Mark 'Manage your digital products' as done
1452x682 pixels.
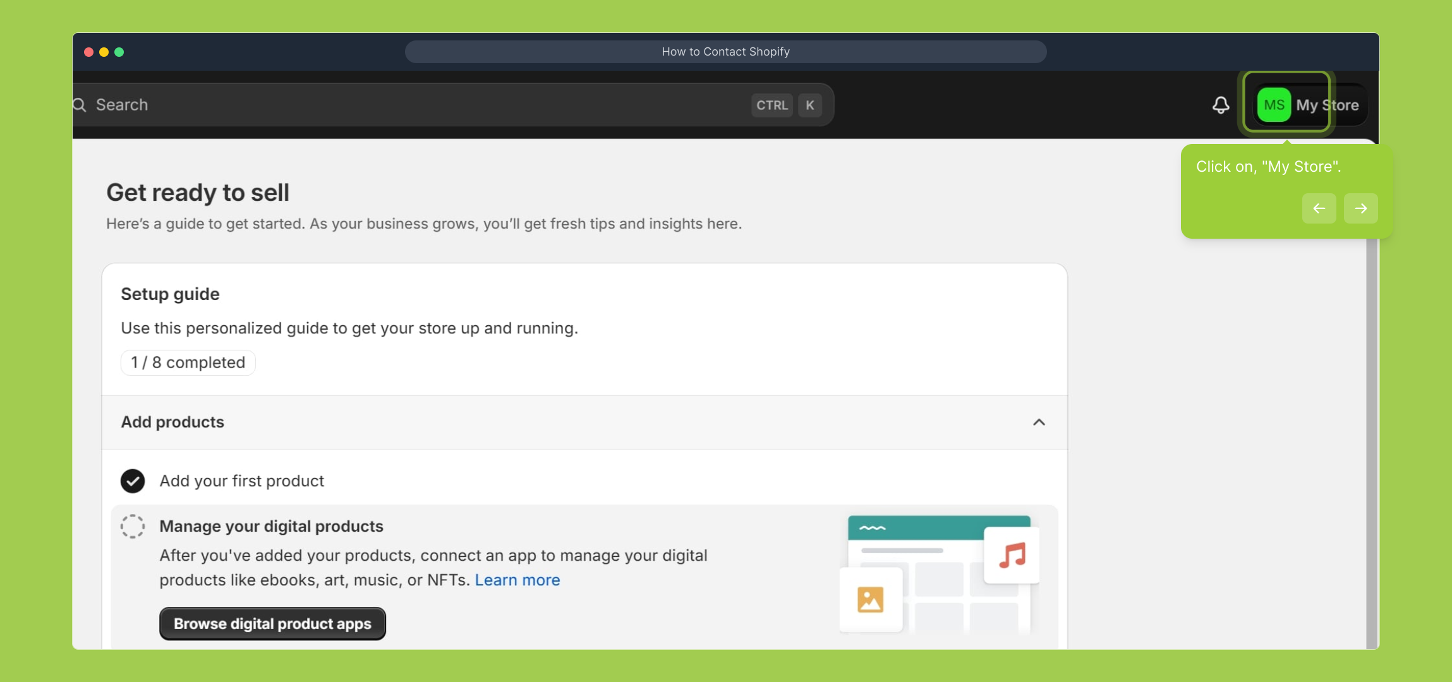(x=133, y=526)
